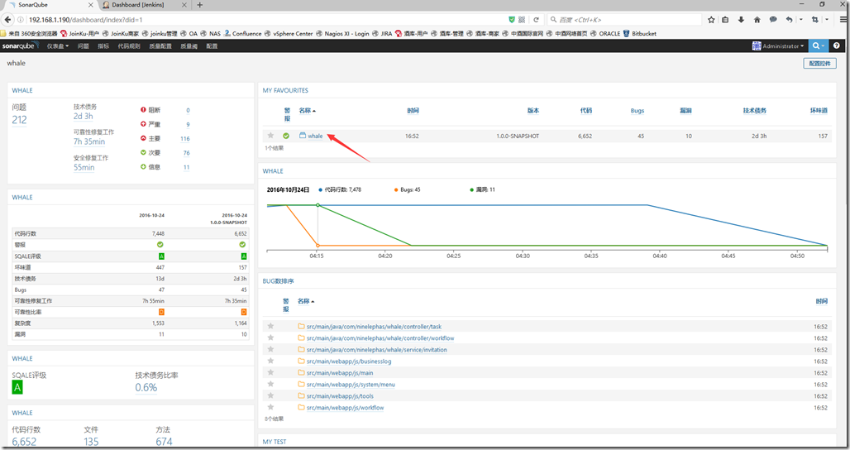Image resolution: width=850 pixels, height=450 pixels.
Task: Click the 严重 critical severity icon
Action: (x=143, y=124)
